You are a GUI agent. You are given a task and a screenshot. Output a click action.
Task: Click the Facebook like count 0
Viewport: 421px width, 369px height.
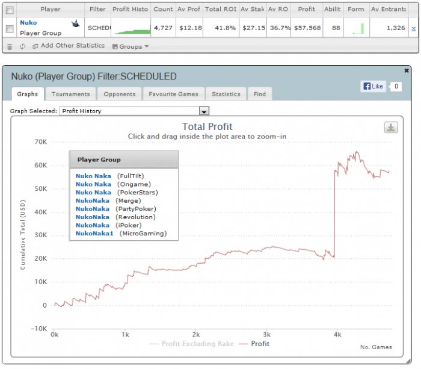click(396, 86)
